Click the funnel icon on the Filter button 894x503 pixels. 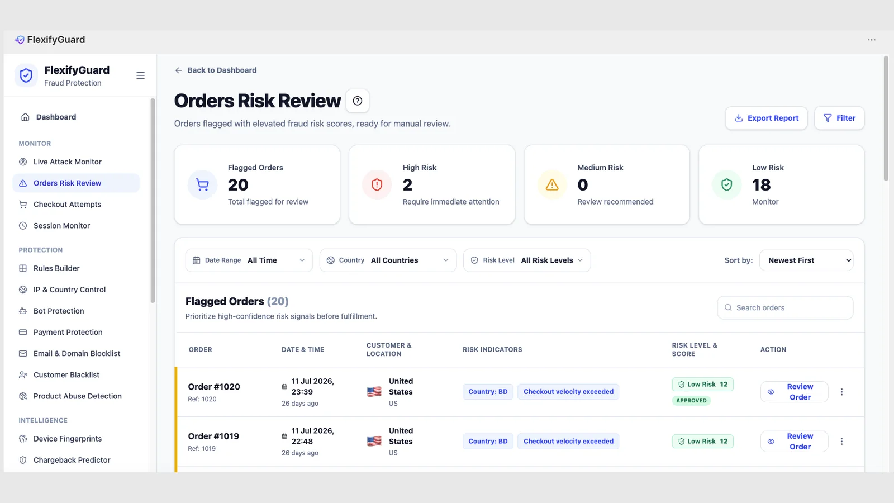(828, 118)
